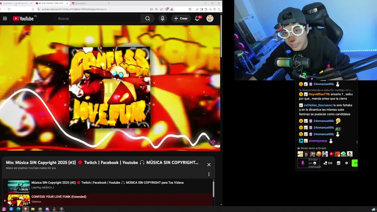Click the 'Respondiendo a seiku13' reply line
The height and width of the screenshot is (212, 377).
(326, 90)
